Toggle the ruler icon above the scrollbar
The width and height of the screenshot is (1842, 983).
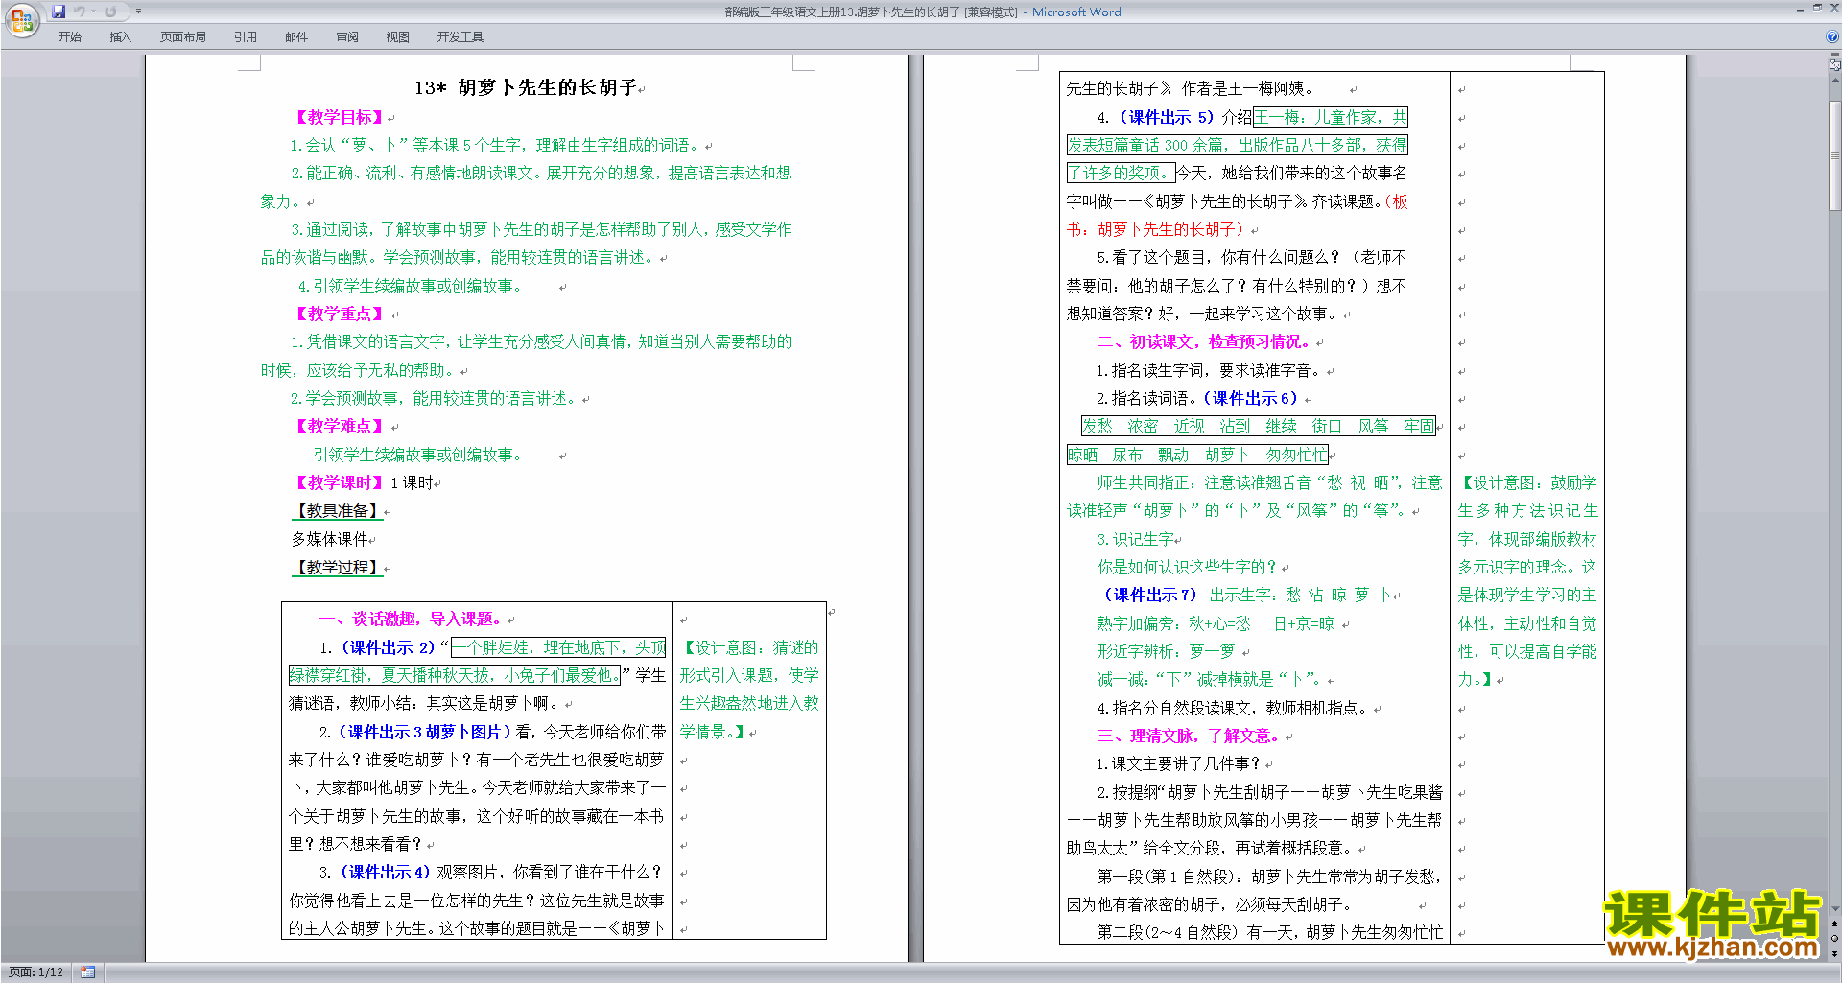1835,65
